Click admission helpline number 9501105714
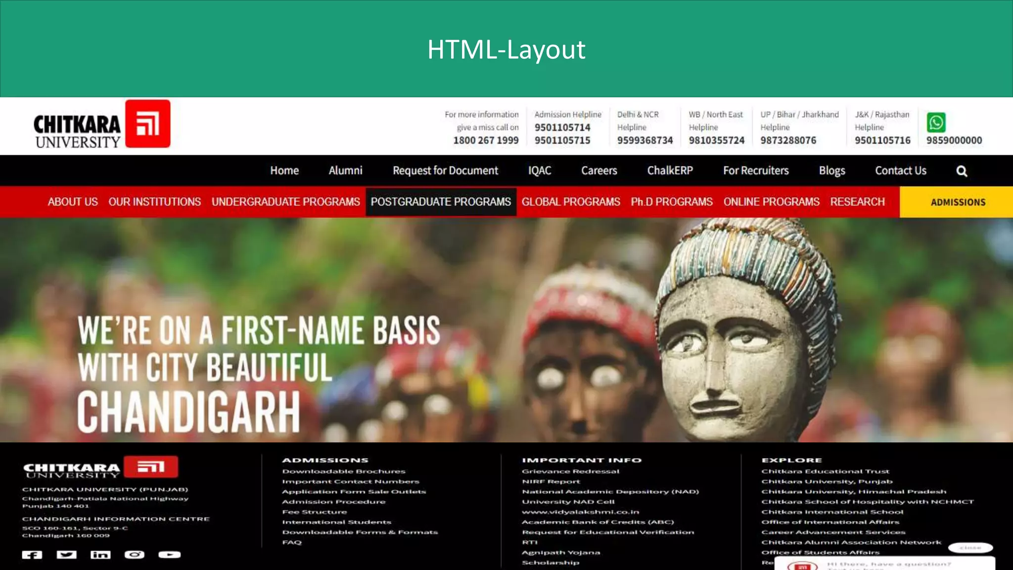 coord(562,128)
